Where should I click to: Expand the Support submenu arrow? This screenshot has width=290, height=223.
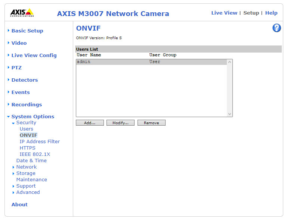[13, 186]
